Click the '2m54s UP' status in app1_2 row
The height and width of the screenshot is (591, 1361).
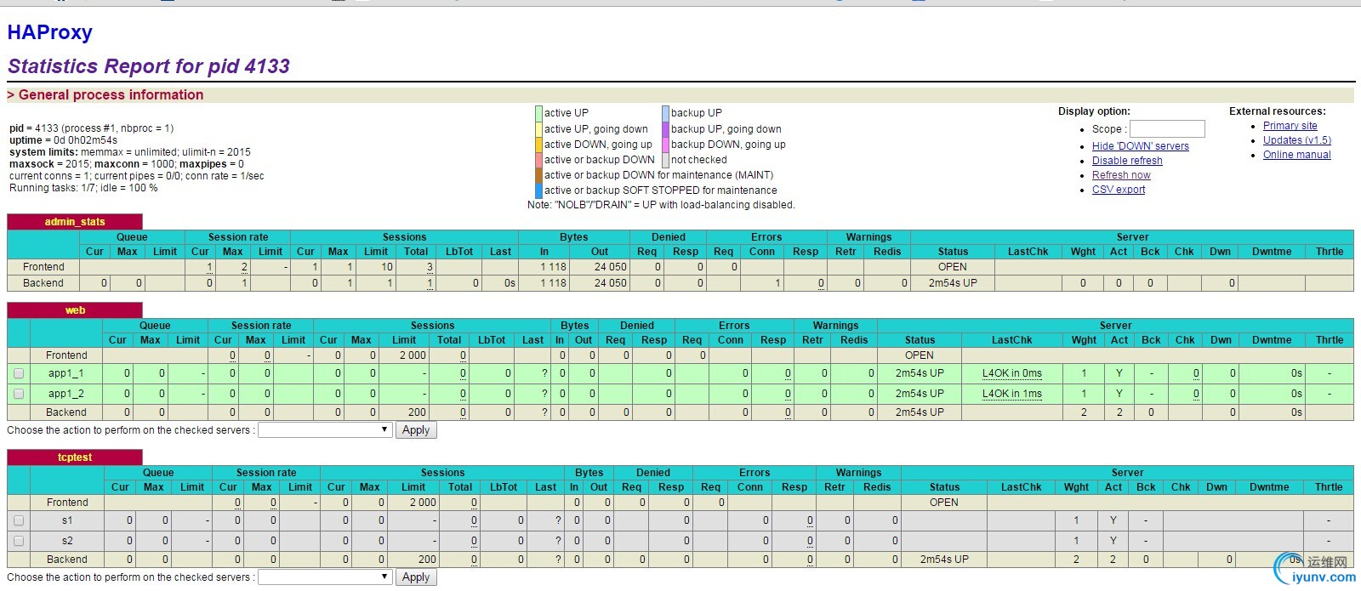click(x=920, y=394)
